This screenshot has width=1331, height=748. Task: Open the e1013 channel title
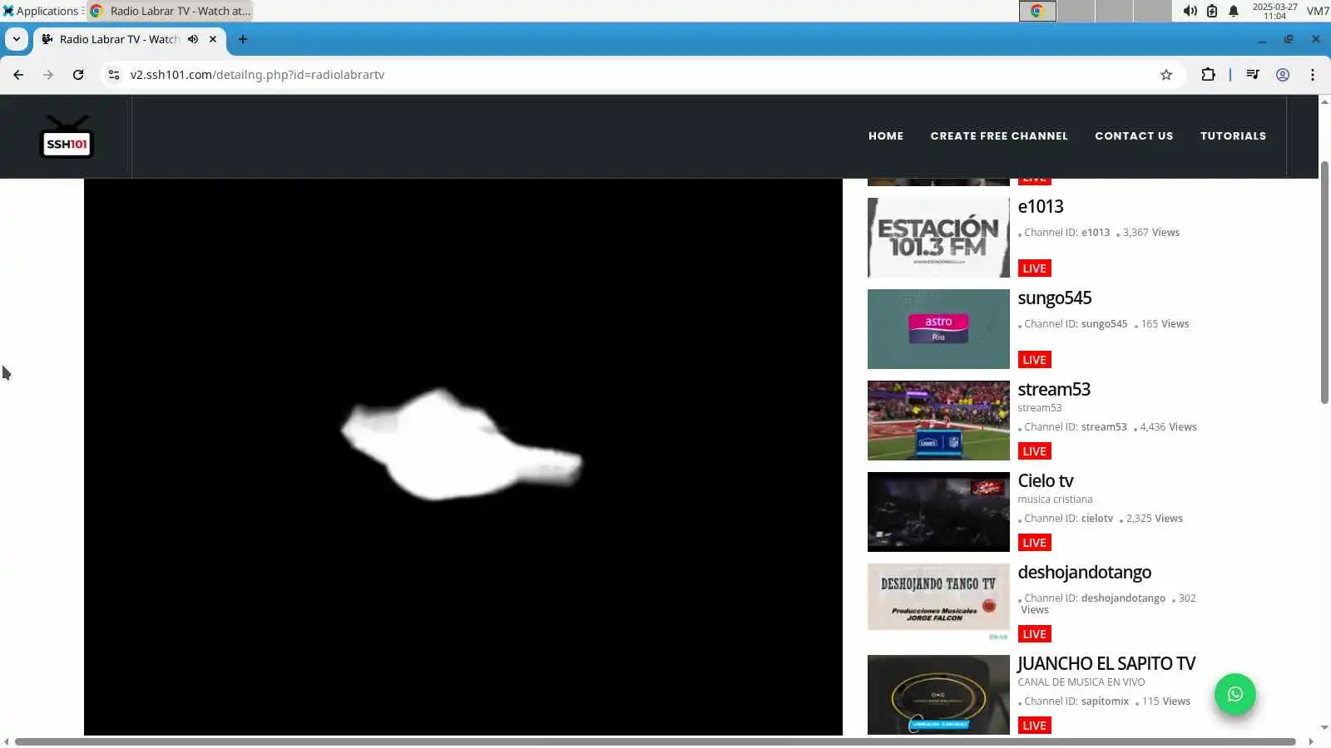tap(1041, 207)
